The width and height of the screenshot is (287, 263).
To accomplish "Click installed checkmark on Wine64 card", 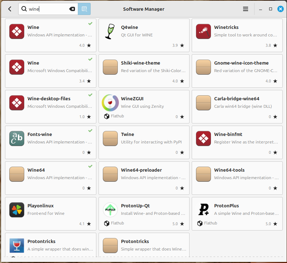I will point(90,166).
